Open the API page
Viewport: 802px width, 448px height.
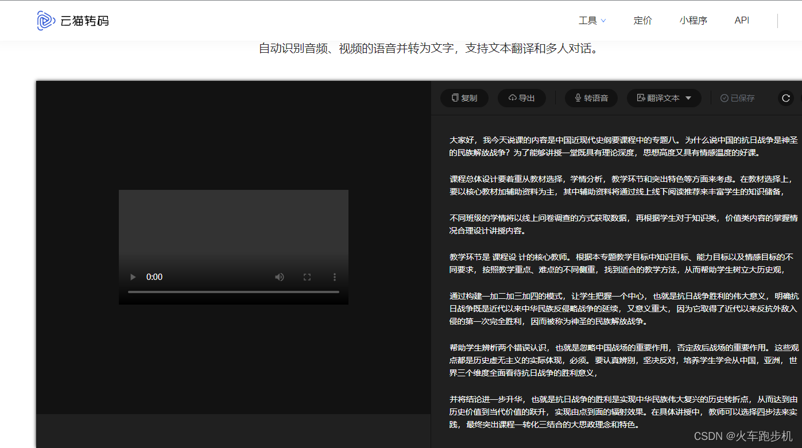click(742, 21)
